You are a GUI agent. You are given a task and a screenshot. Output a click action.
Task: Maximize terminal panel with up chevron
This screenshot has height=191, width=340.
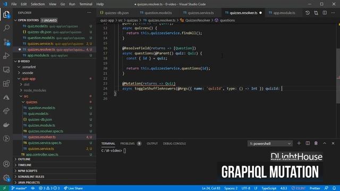(325, 143)
